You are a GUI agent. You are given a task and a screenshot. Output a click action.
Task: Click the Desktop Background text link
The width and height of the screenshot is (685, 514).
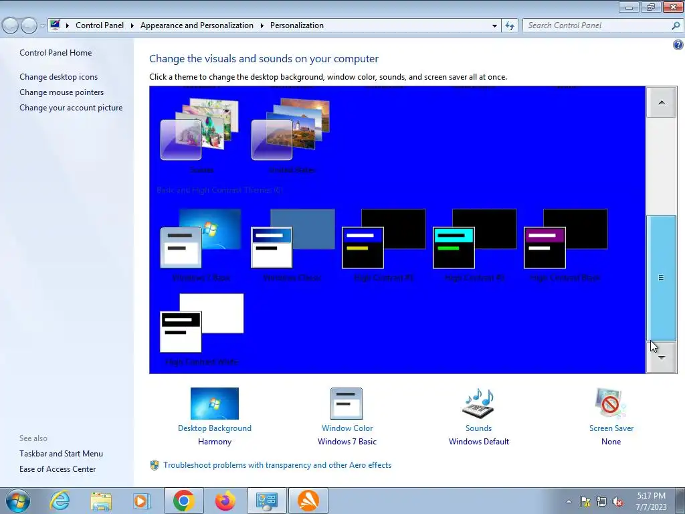(215, 428)
